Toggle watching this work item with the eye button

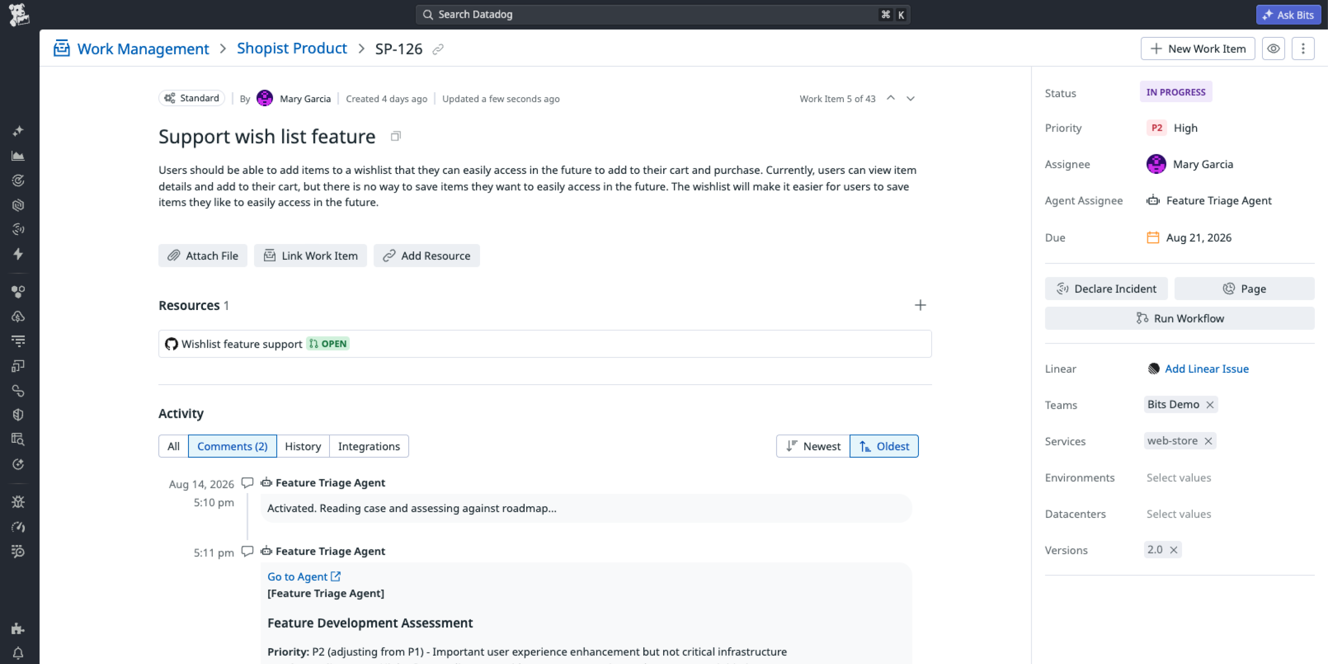point(1273,49)
